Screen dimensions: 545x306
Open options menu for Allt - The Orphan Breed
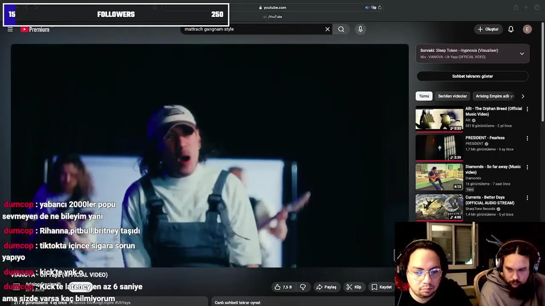(527, 109)
